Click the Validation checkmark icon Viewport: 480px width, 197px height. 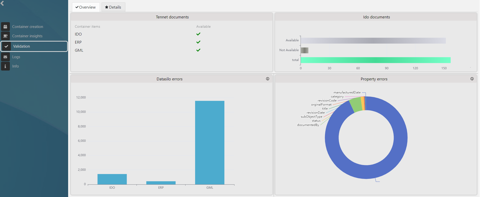click(6, 46)
